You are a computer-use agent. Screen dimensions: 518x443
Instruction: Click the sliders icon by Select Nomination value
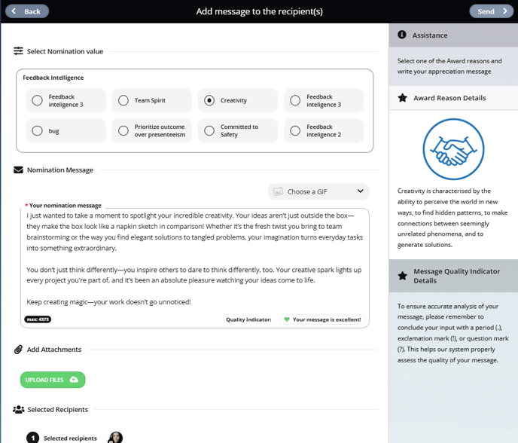[x=18, y=51]
